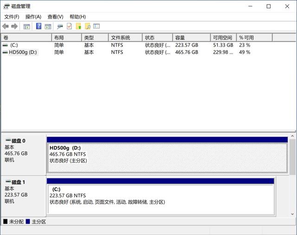Sort by the 可用空间 column header

[x=224, y=38]
